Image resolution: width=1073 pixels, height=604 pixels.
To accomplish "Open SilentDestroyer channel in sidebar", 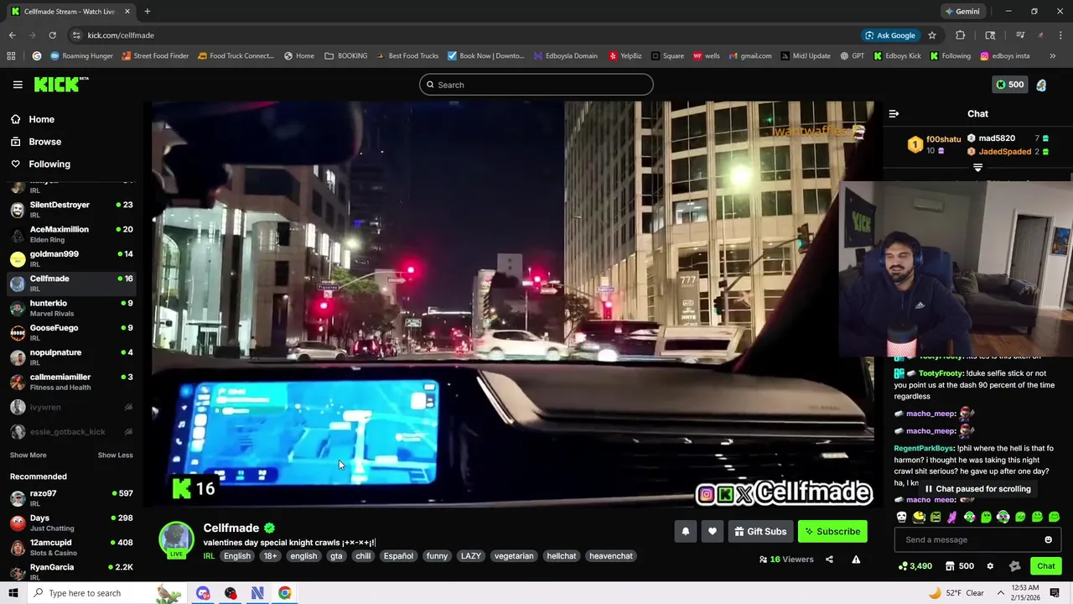I will 70,210.
